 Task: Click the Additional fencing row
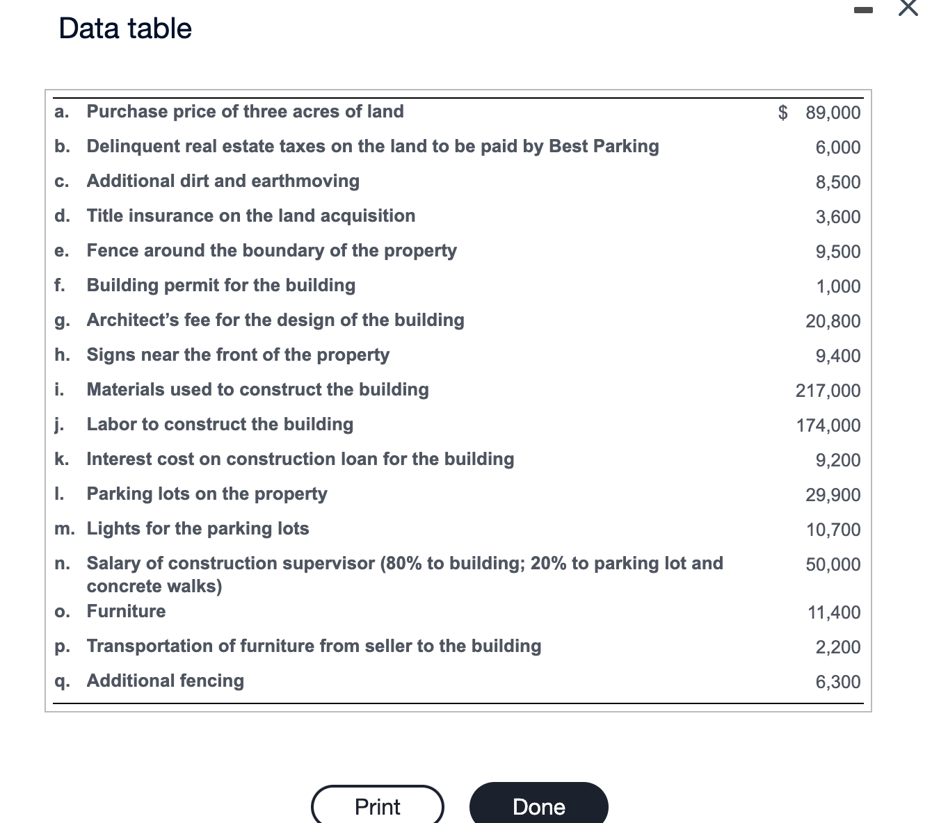[x=165, y=681]
